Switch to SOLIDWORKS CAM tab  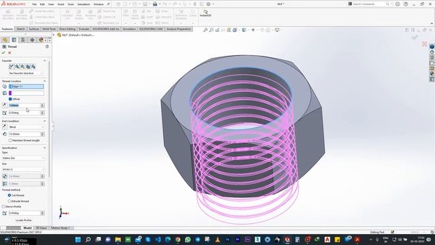click(x=151, y=29)
